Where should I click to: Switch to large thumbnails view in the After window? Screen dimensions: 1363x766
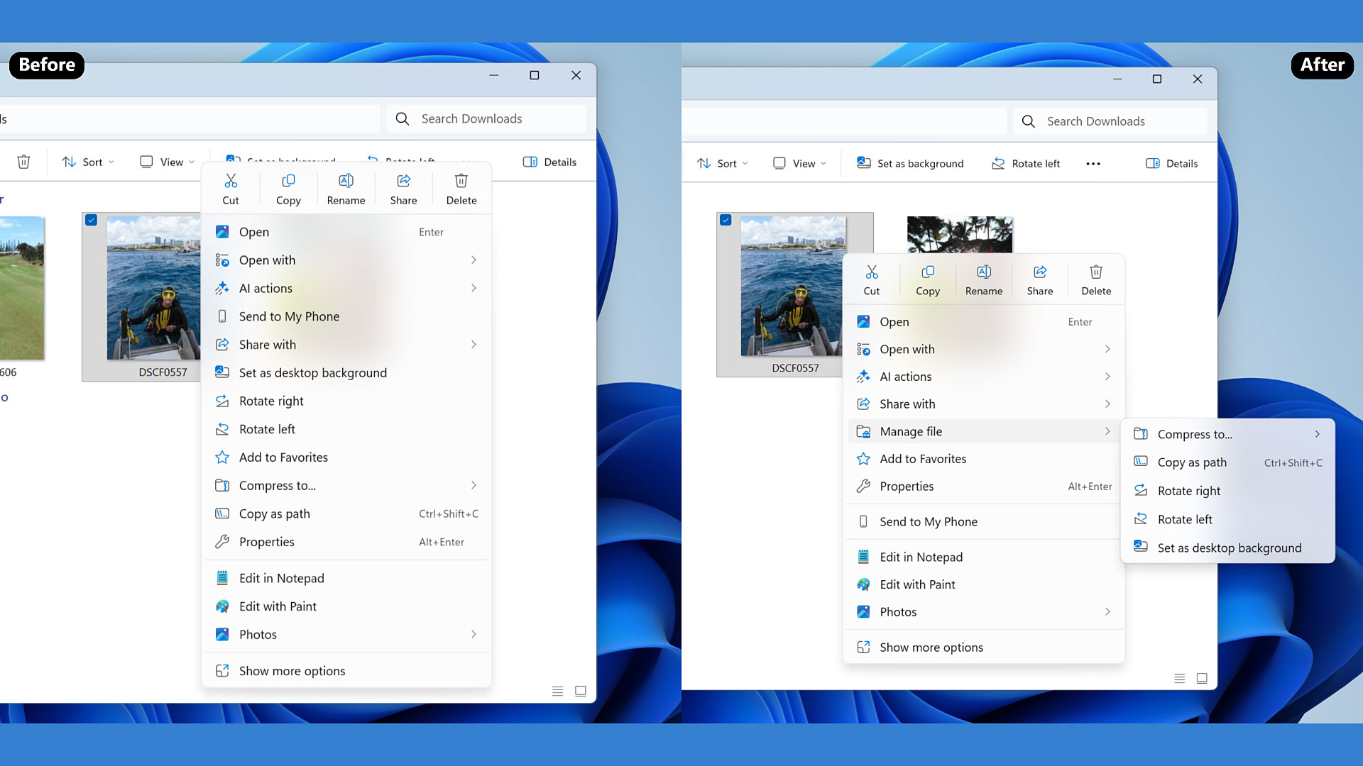pos(1202,679)
